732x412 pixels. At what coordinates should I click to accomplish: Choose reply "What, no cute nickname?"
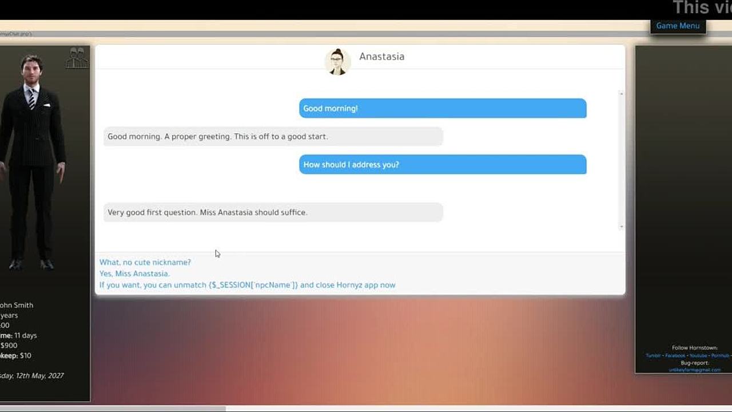[145, 262]
